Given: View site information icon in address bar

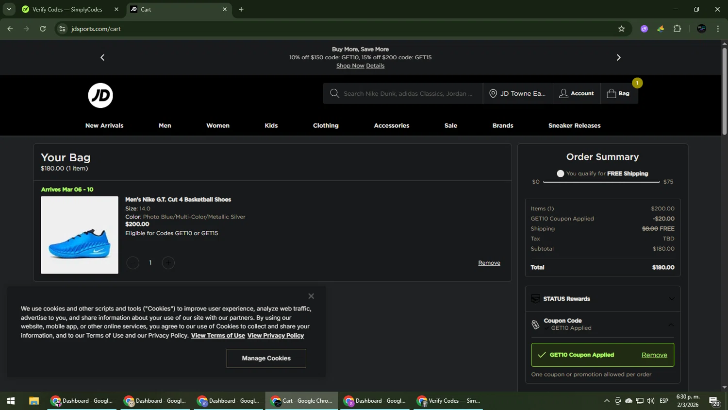Looking at the screenshot, I should (x=62, y=29).
